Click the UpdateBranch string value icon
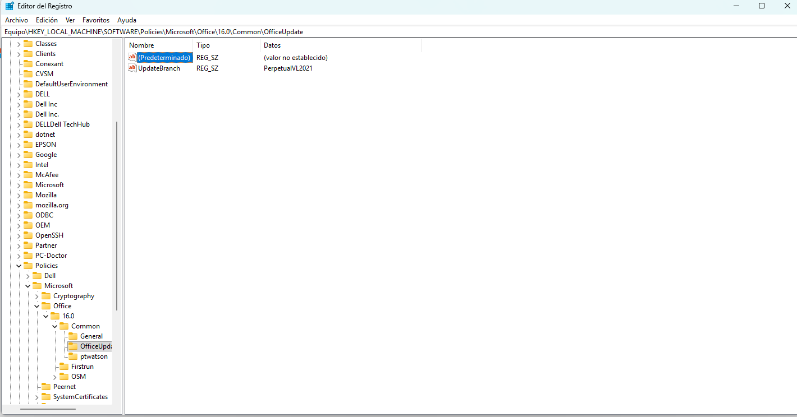The image size is (797, 417). (132, 68)
